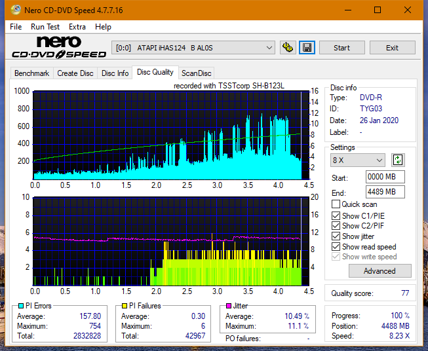Toggle Show jitter checkbox
428x351 pixels.
pyautogui.click(x=336, y=236)
